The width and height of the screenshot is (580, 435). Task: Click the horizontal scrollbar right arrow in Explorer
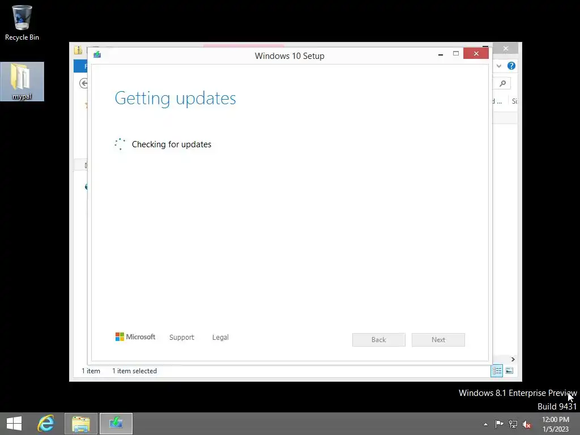pyautogui.click(x=513, y=359)
